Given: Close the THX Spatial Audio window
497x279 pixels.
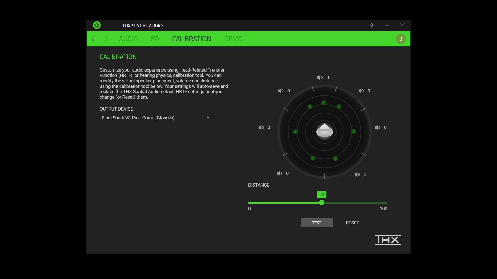Looking at the screenshot, I should tap(402, 25).
